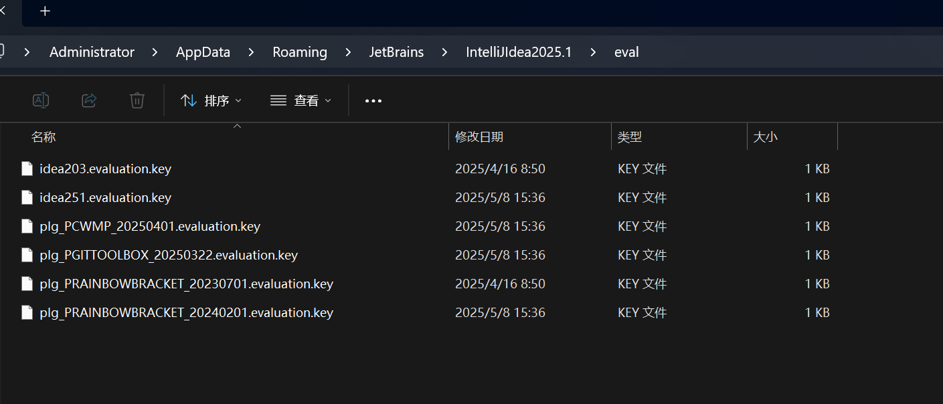Select file idea203.evaluation.key
943x404 pixels.
[105, 169]
